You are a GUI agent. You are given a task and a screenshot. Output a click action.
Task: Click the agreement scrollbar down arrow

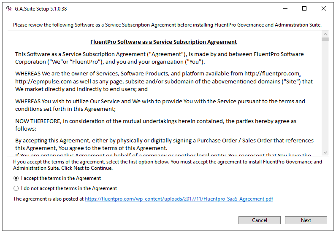pos(325,153)
